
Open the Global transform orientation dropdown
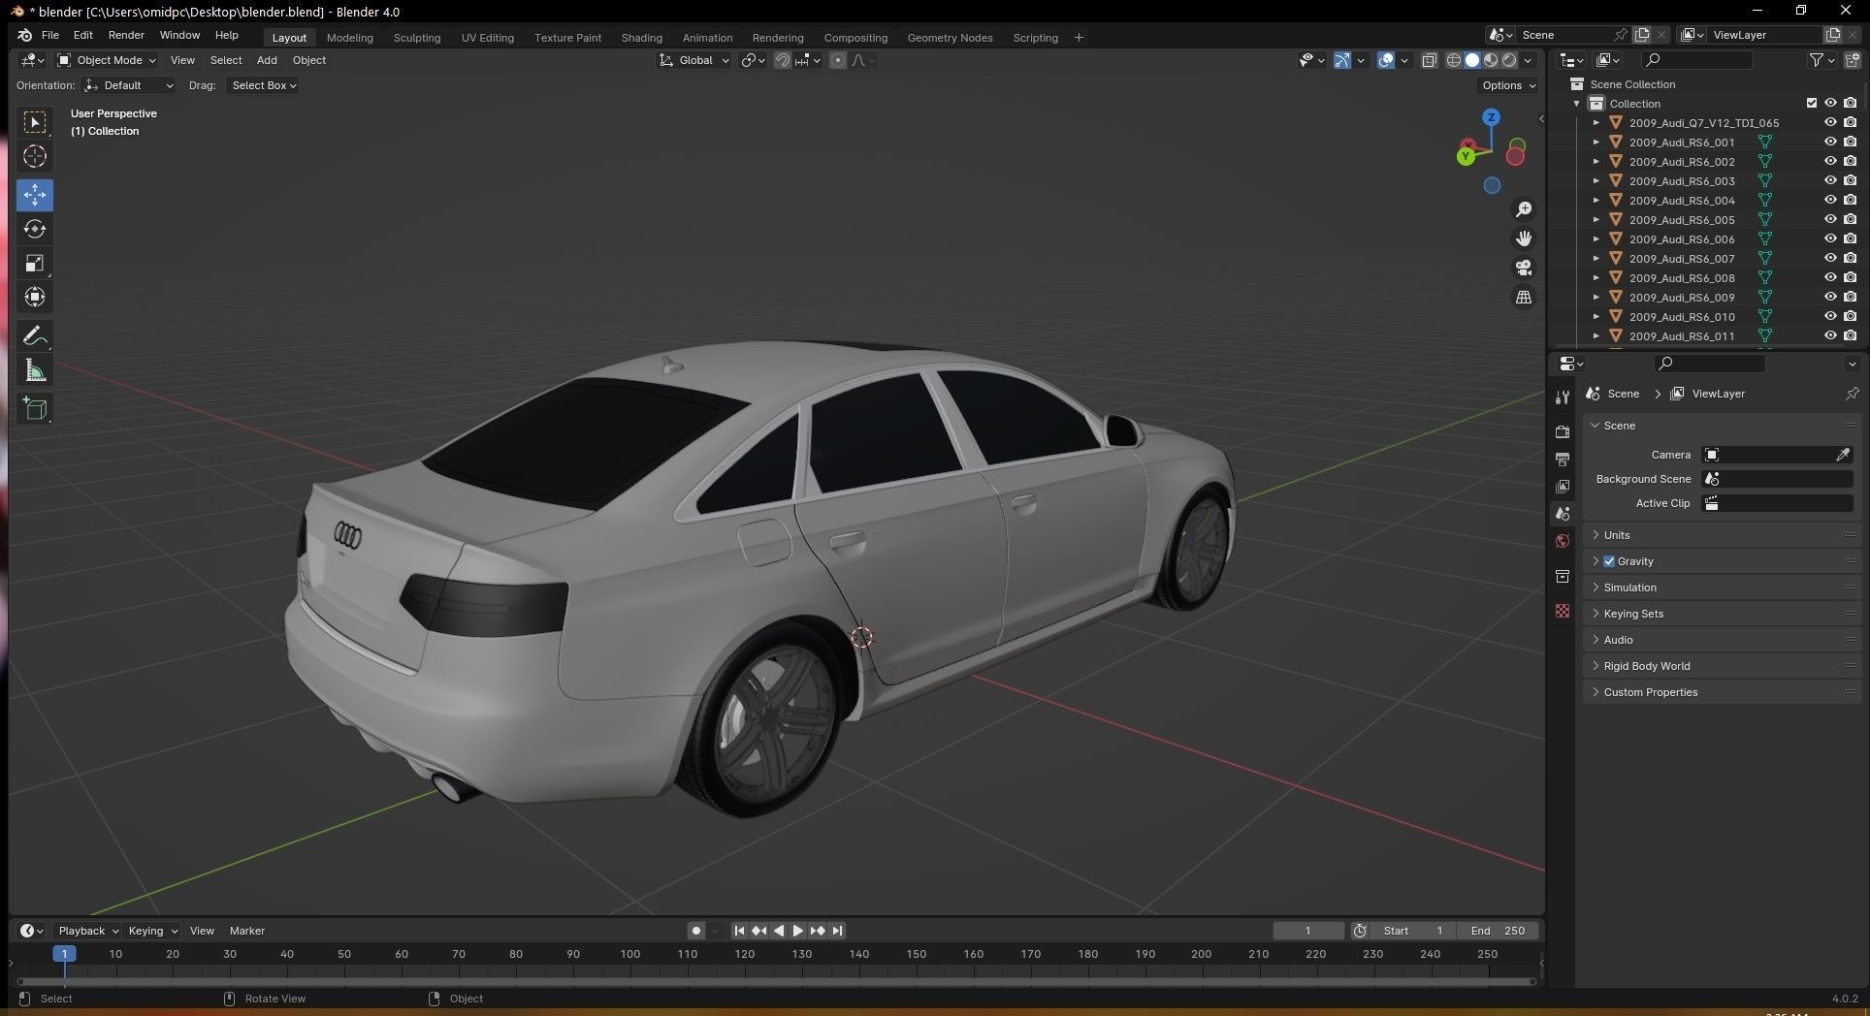(693, 60)
